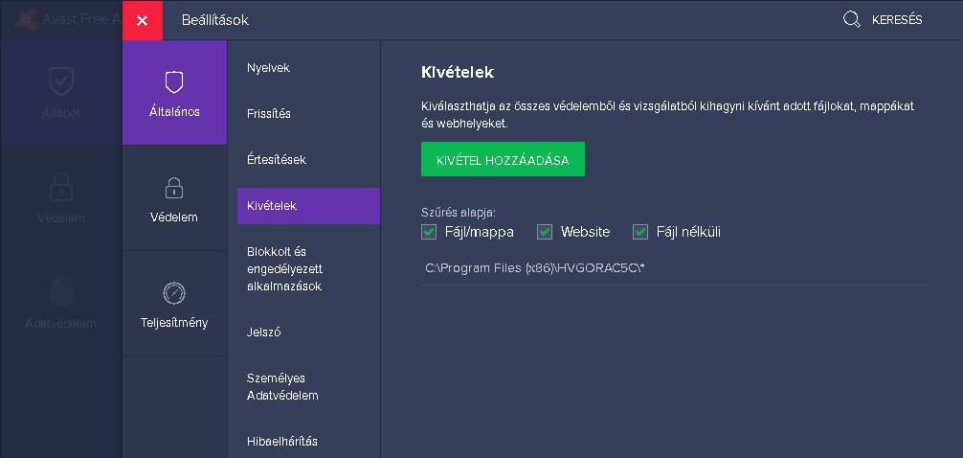Click the Védelem lock icon in main window
The height and width of the screenshot is (458, 963).
pos(61,187)
